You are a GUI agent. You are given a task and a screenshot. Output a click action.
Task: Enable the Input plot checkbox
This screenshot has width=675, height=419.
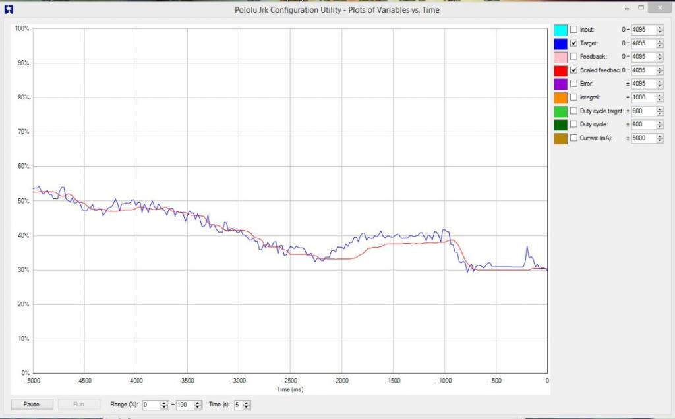tap(573, 30)
